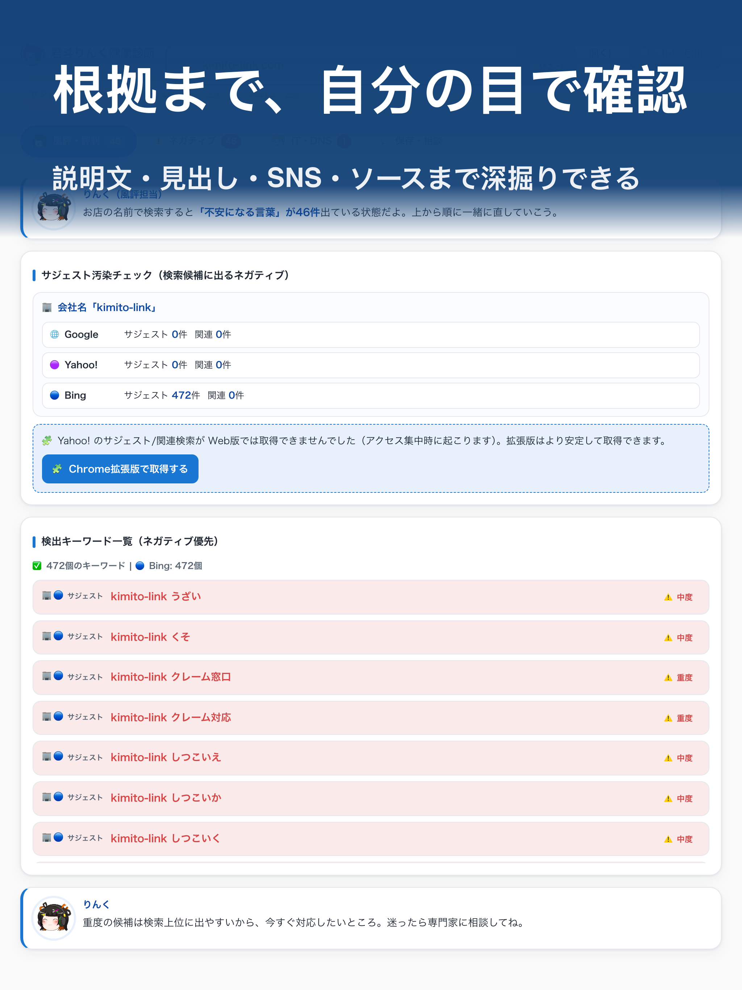This screenshot has height=990, width=742.
Task: Click the Chrome拡張版で取得する button
Action: tap(120, 469)
